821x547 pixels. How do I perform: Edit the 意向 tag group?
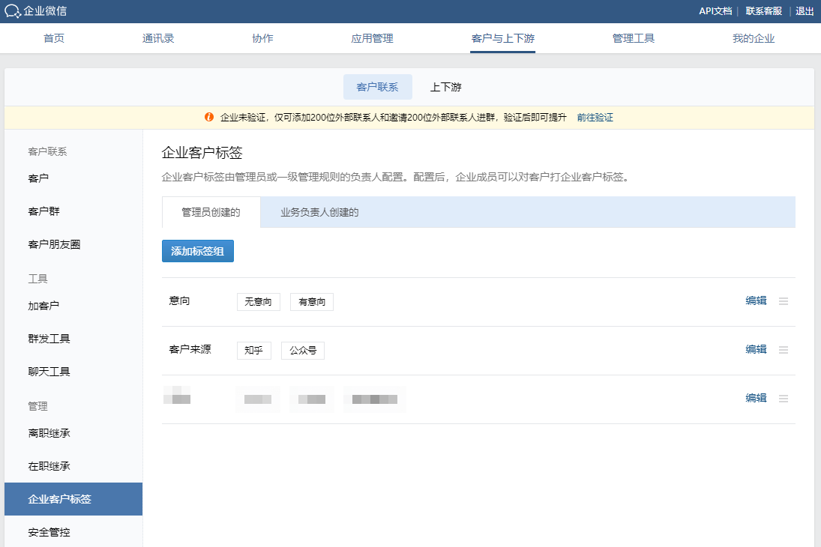[x=756, y=301]
